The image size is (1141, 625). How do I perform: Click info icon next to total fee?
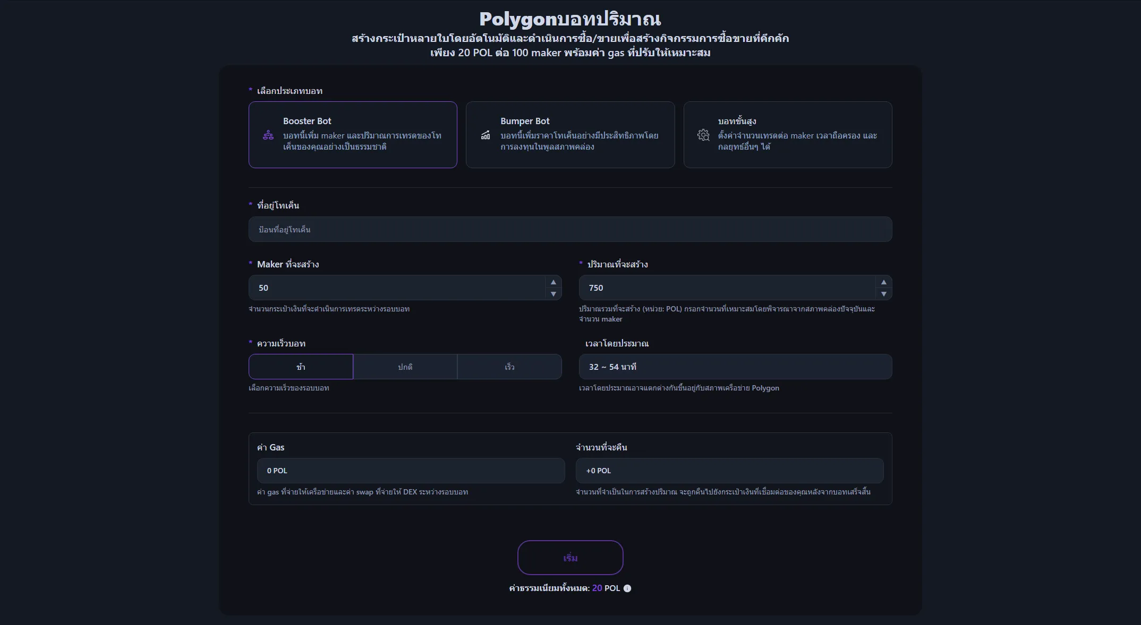click(627, 588)
